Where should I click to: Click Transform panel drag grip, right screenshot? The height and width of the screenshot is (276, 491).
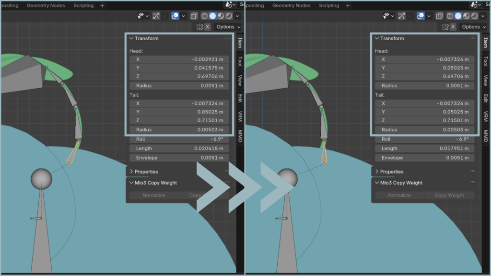pos(473,38)
